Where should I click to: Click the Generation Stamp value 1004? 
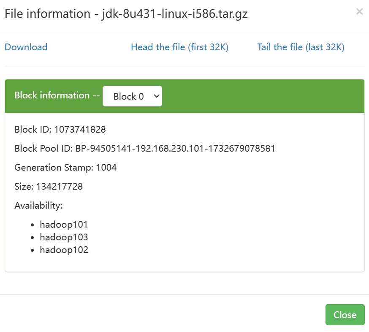[106, 168]
